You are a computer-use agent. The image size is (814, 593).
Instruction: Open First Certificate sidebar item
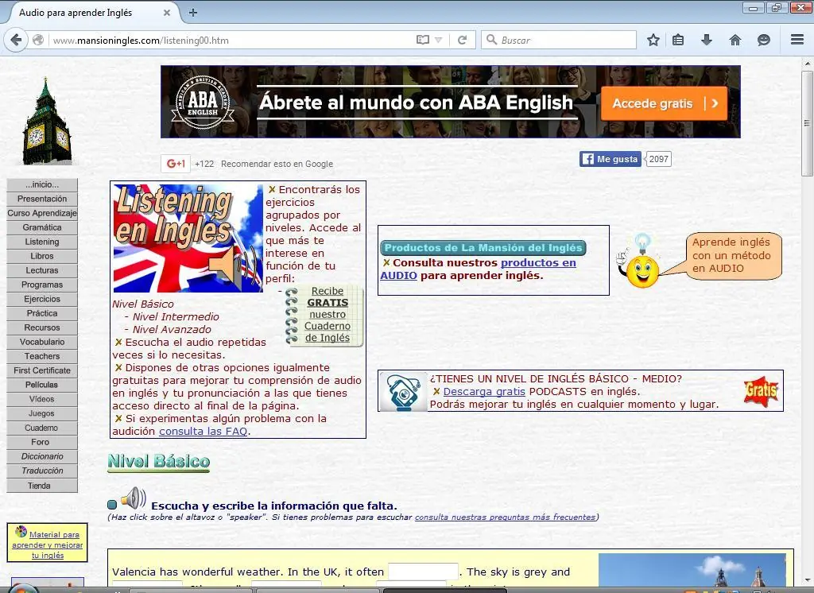[42, 370]
